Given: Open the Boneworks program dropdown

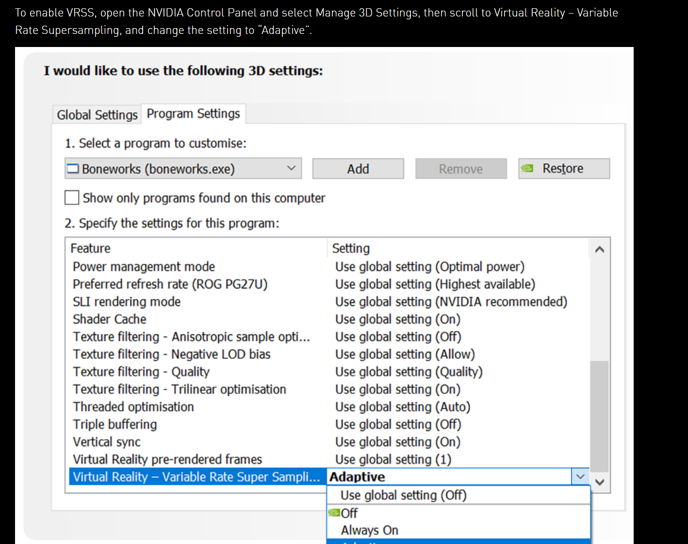Looking at the screenshot, I should (x=183, y=169).
